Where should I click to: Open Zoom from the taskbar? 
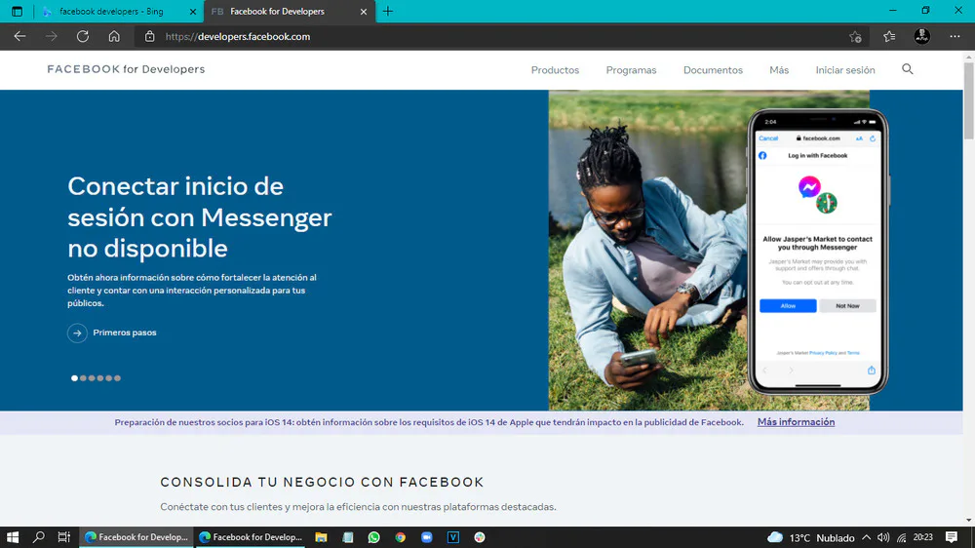tap(427, 537)
